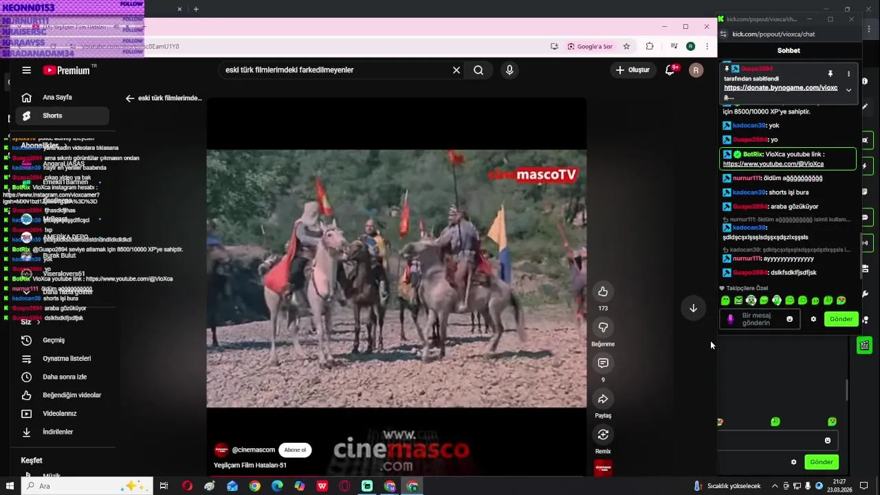Subscribe with Abone ol button
Image resolution: width=880 pixels, height=495 pixels.
pyautogui.click(x=295, y=450)
